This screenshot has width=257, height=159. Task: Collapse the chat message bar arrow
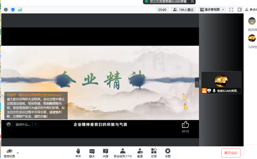36,124
